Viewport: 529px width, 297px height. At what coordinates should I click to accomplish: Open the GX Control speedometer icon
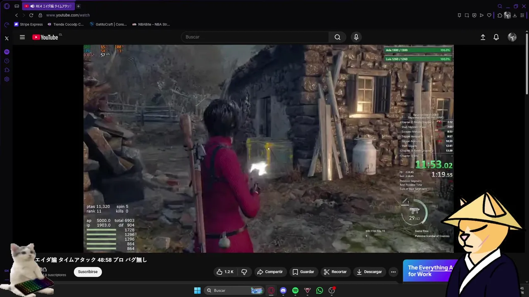(x=7, y=25)
